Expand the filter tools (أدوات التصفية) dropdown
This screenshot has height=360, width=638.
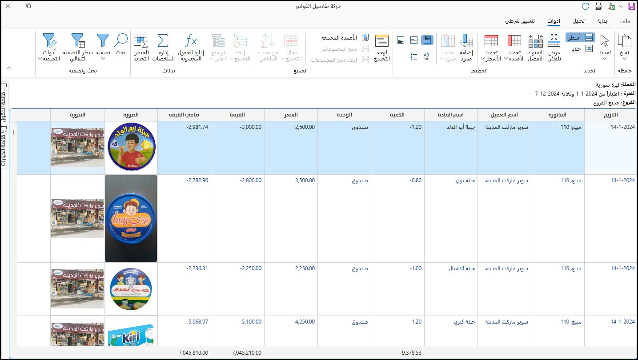[40, 59]
